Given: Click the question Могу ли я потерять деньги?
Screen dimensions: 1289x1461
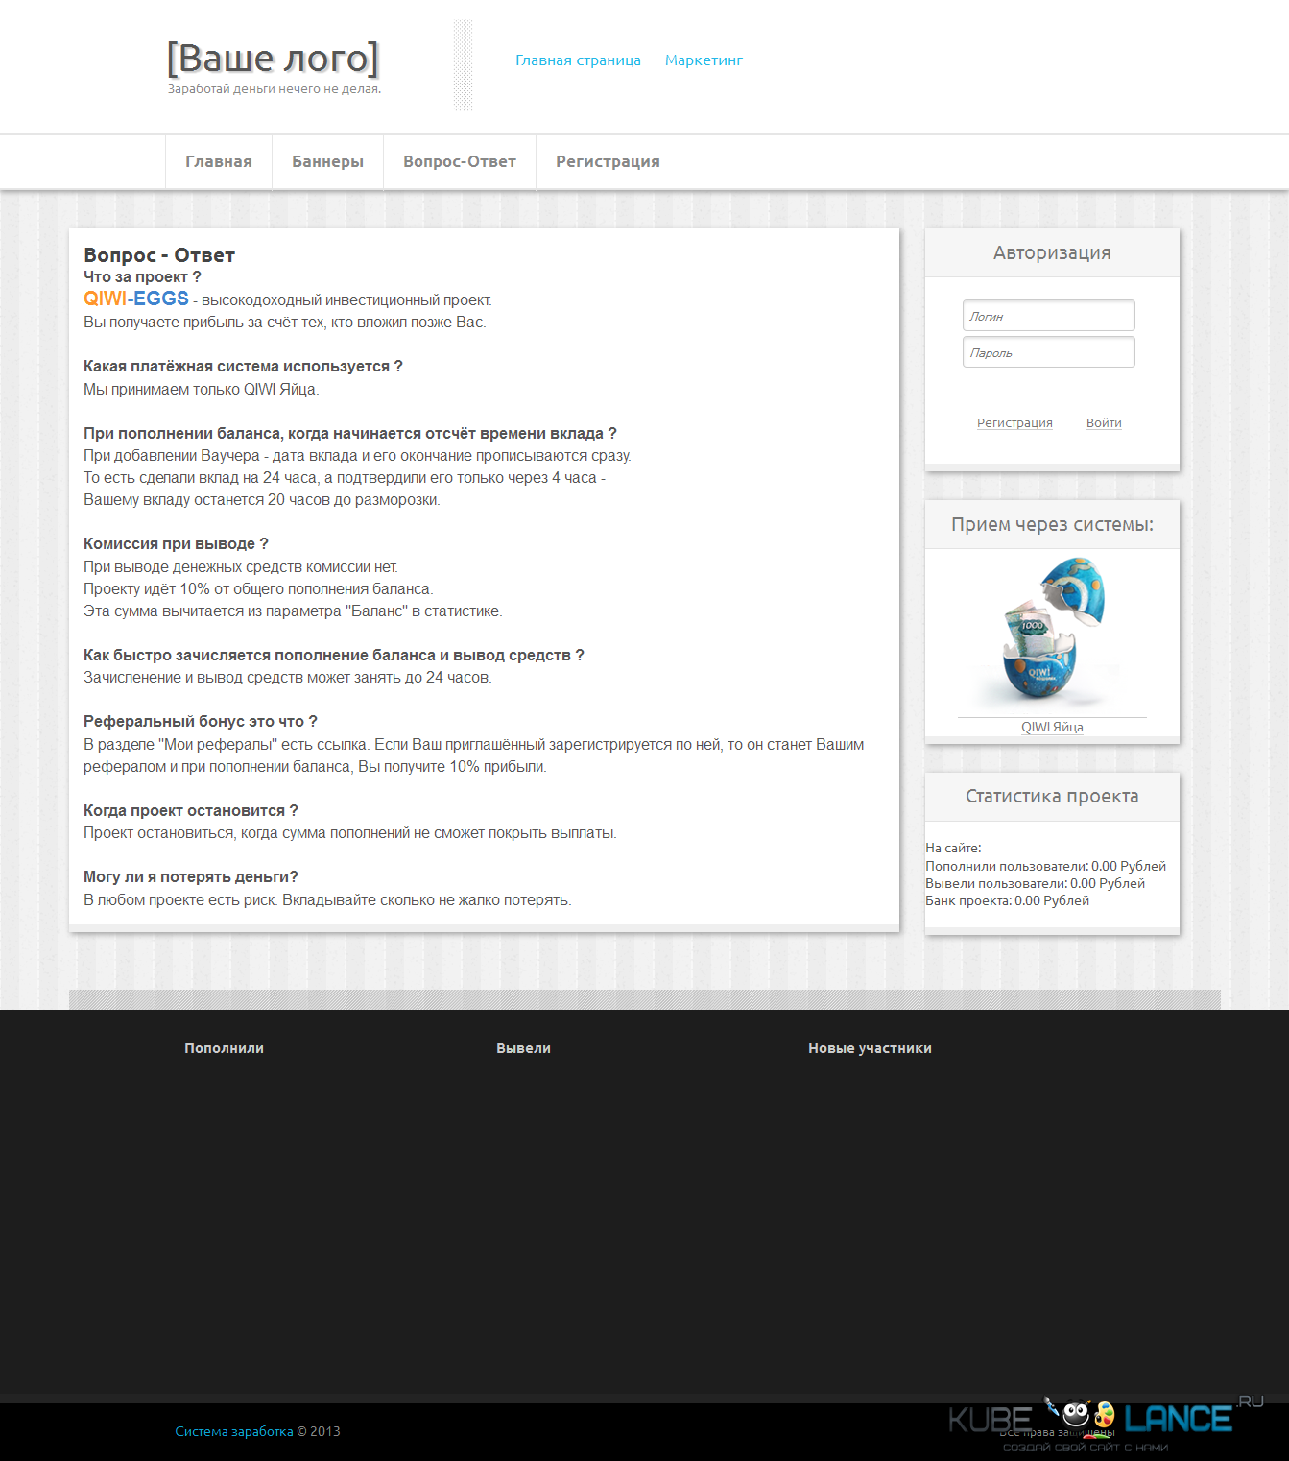Looking at the screenshot, I should point(191,877).
